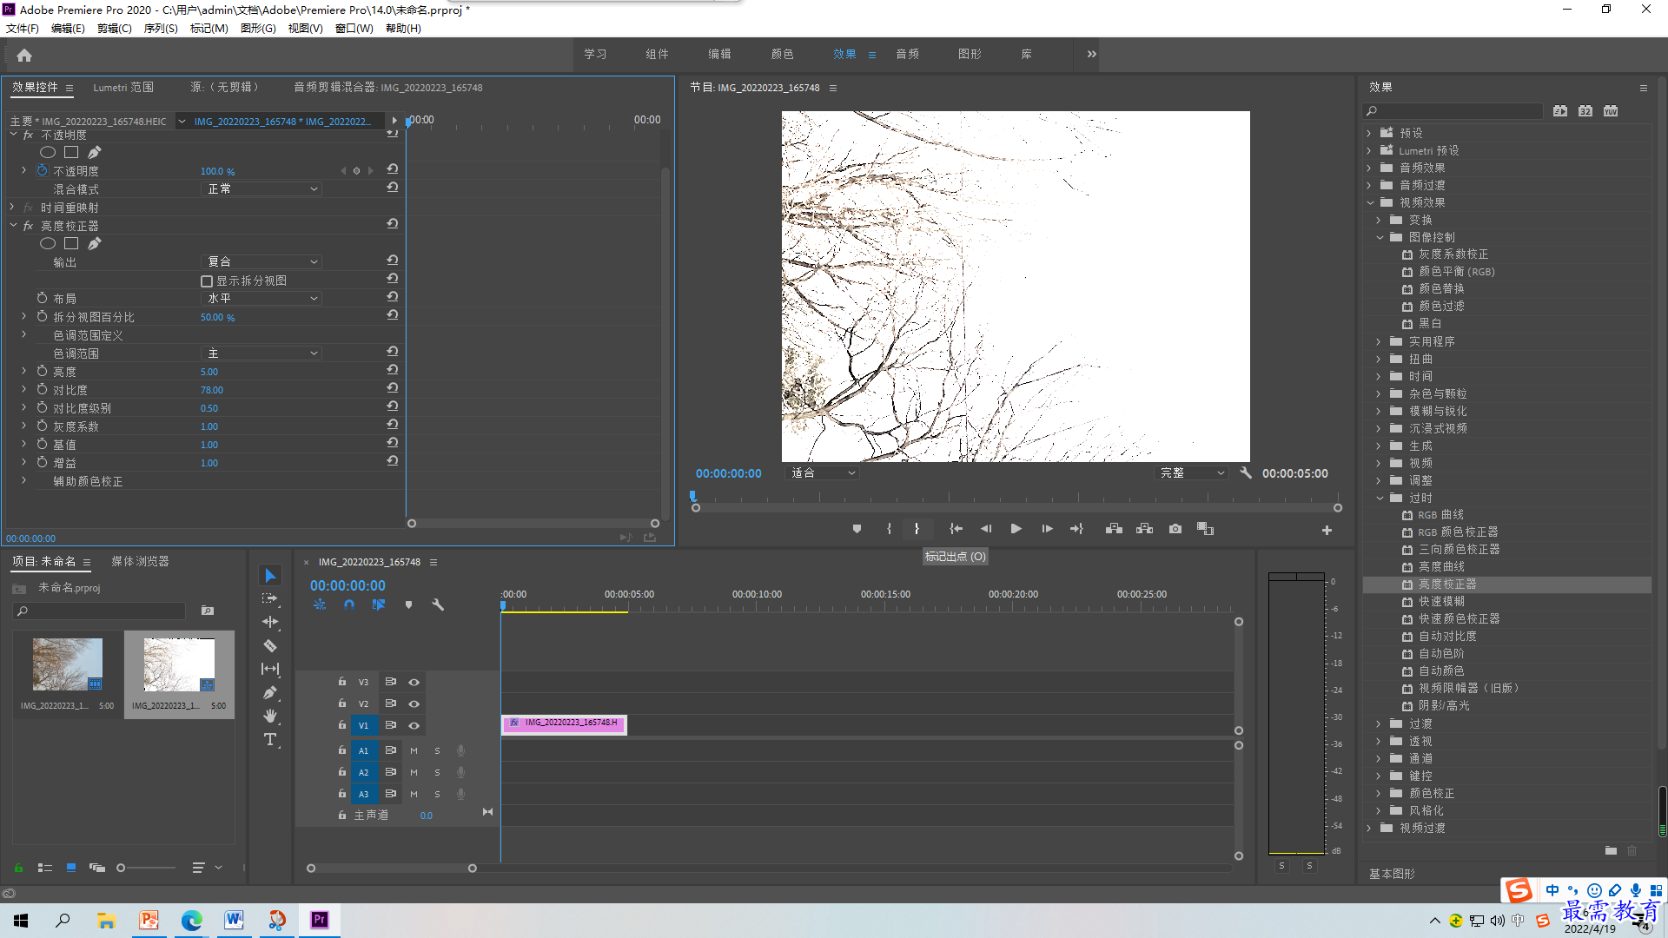Click new bin icon in Effects panel
The image size is (1668, 938).
1611,850
